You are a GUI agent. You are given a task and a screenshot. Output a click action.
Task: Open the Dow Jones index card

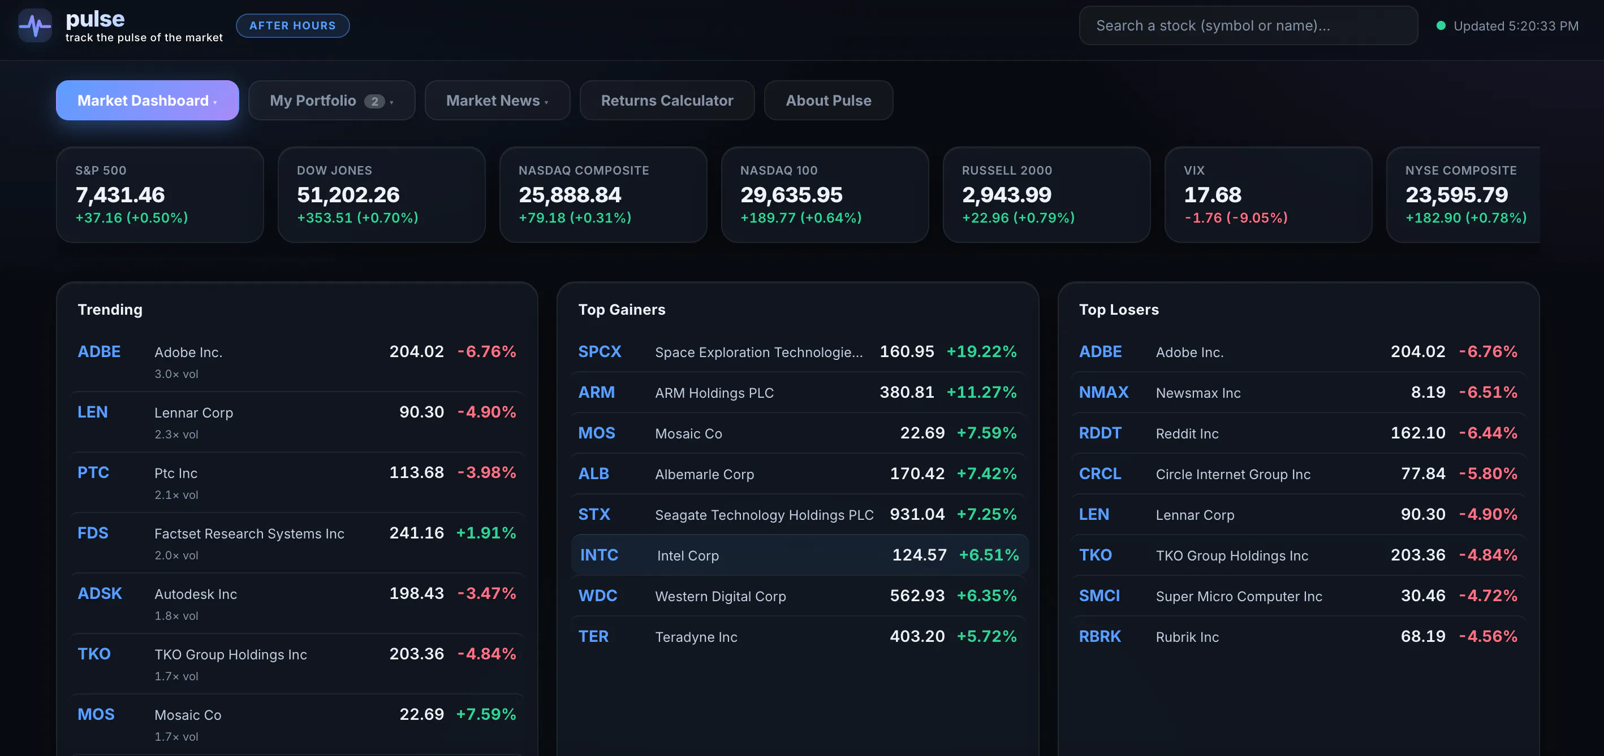click(x=382, y=195)
